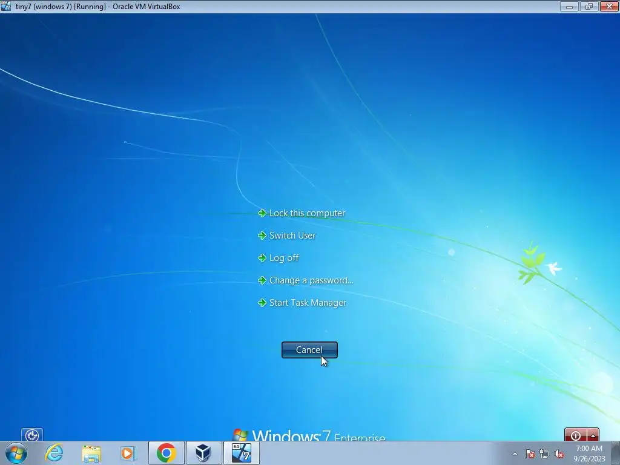This screenshot has height=465, width=620.
Task: Switch to Google Chrome taskbar icon
Action: click(166, 453)
